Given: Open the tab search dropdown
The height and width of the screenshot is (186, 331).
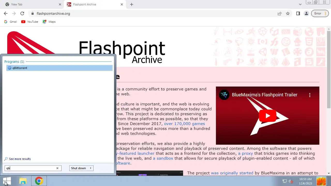Looking at the screenshot, I should pyautogui.click(x=300, y=4).
